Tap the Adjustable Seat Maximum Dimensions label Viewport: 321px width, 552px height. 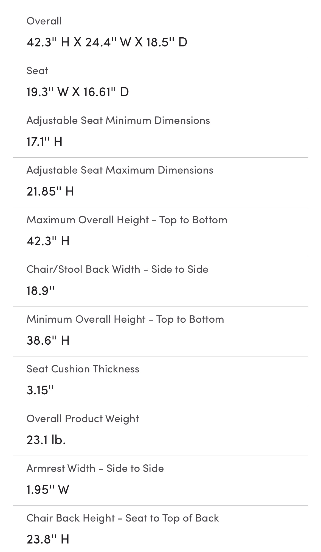120,170
